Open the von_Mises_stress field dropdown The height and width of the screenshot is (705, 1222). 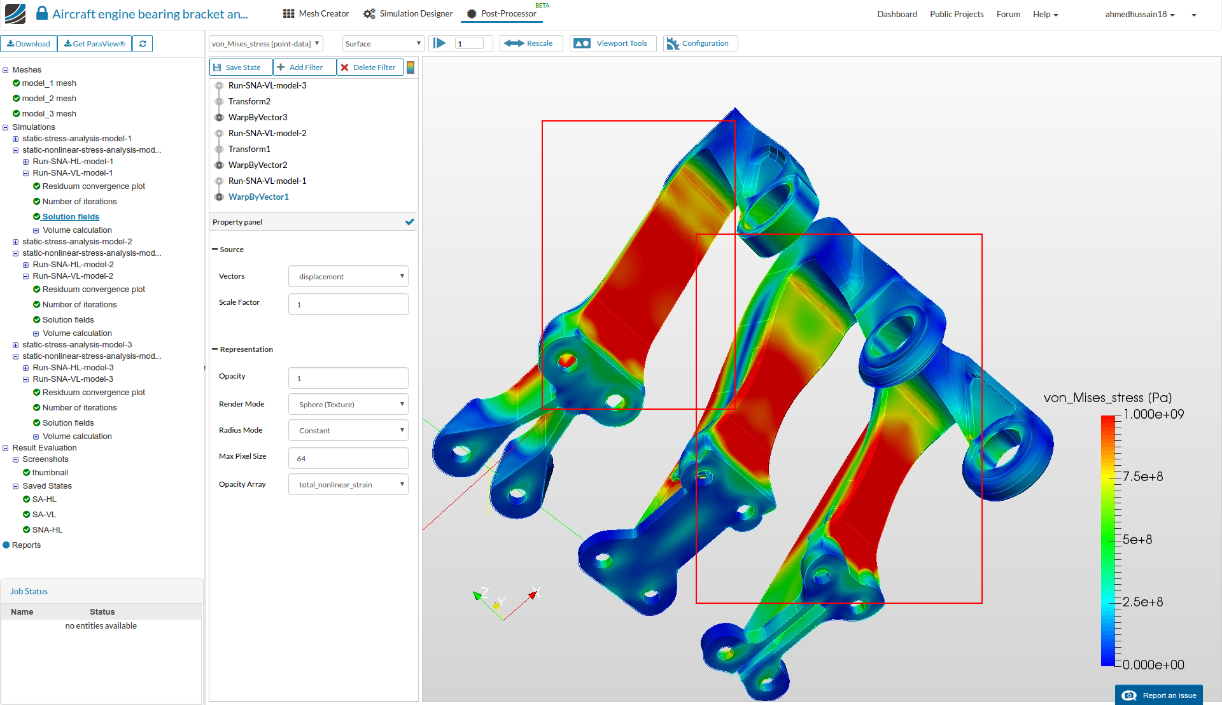(x=265, y=44)
